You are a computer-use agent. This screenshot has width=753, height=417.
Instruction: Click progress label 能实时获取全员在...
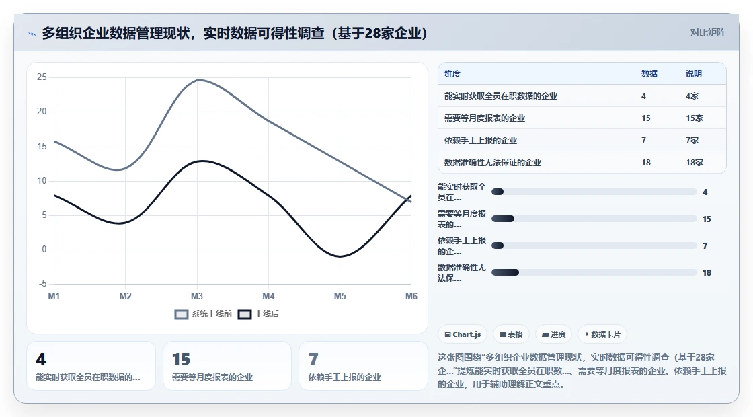(x=461, y=192)
